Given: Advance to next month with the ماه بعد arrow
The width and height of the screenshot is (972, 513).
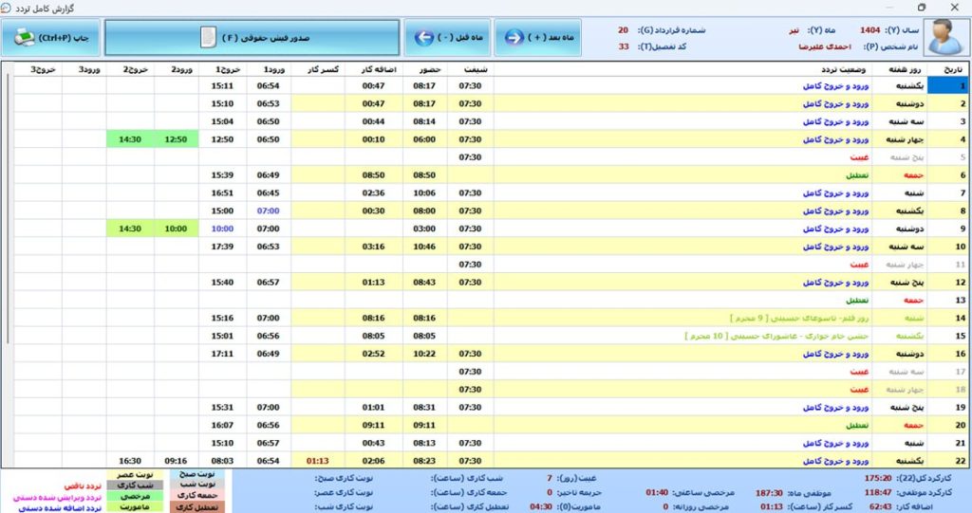Looking at the screenshot, I should tap(514, 38).
